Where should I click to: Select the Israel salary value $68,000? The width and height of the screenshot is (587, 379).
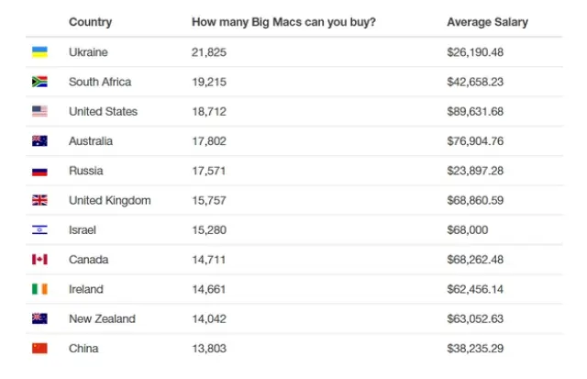[467, 230]
